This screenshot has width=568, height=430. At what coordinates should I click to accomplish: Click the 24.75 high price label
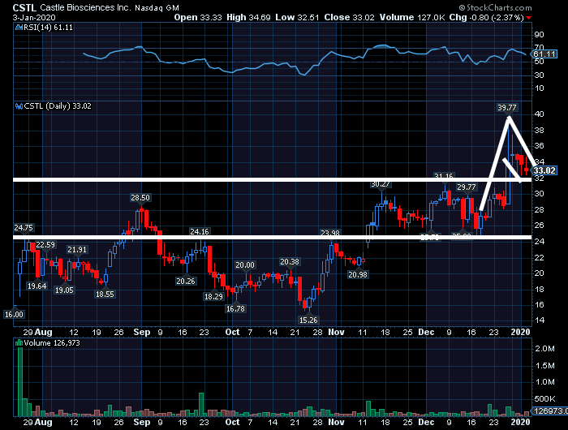point(24,228)
